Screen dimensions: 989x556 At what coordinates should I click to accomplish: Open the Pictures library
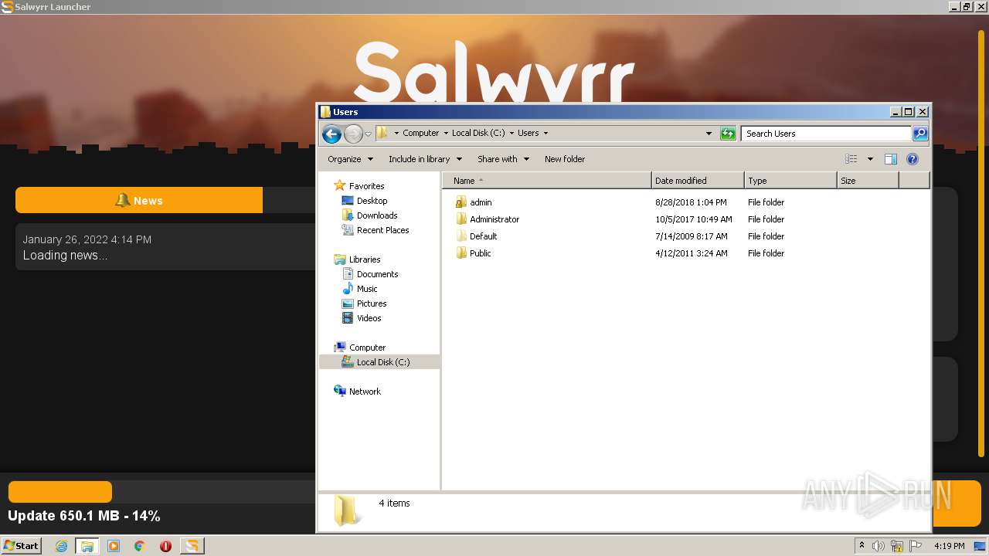point(372,303)
